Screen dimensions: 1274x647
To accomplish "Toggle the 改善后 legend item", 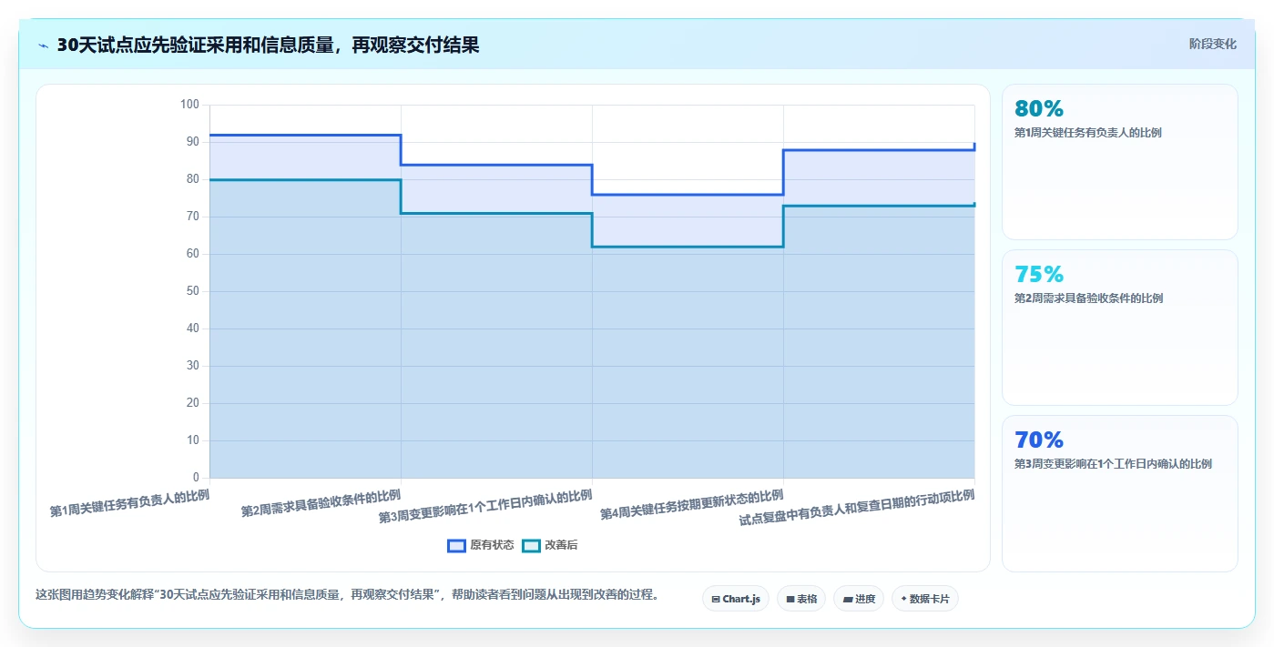I will tap(550, 545).
